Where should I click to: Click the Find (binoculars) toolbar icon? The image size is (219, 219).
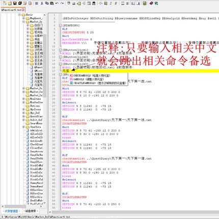(94, 3)
